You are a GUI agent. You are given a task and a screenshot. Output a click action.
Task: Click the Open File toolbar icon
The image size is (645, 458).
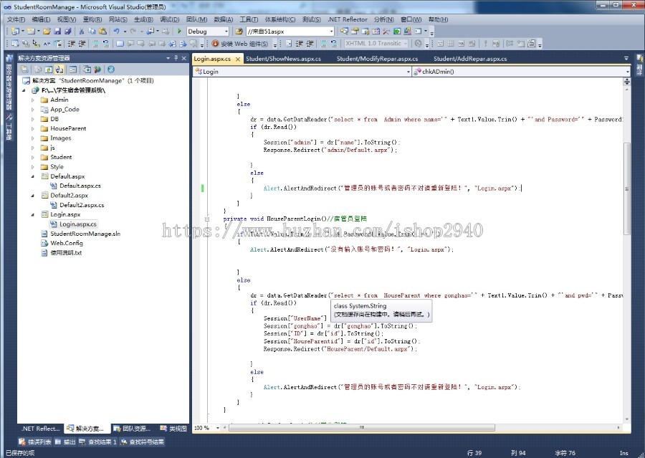click(x=47, y=32)
